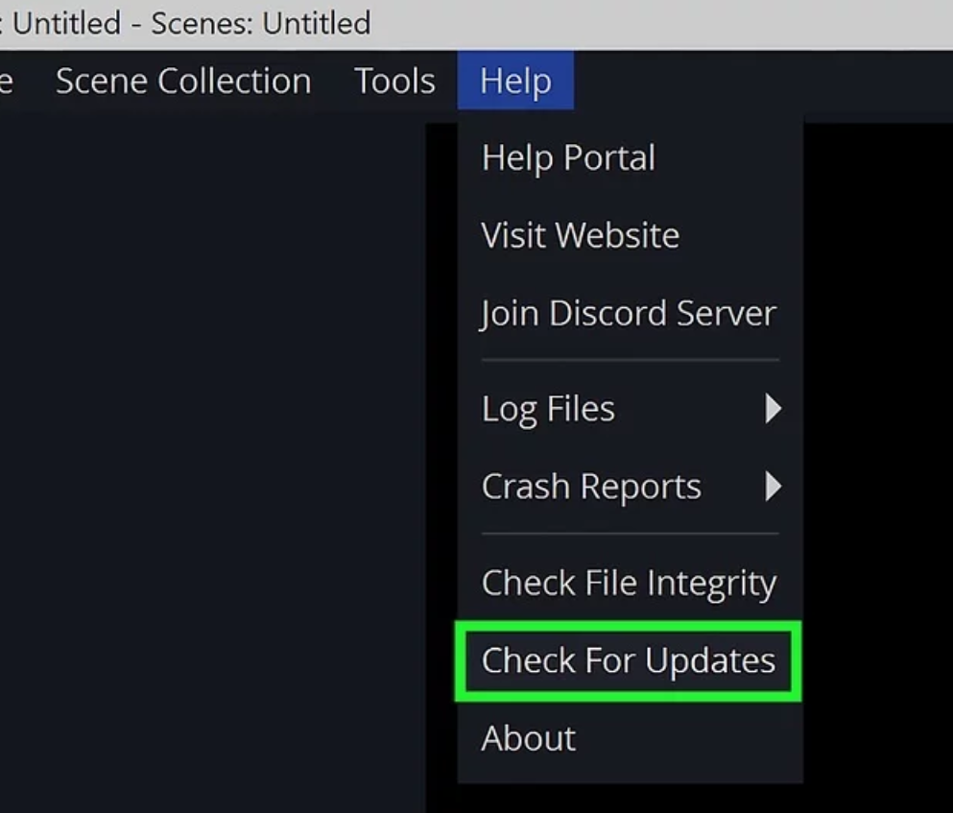
Task: Open the About dialog
Action: click(x=527, y=737)
